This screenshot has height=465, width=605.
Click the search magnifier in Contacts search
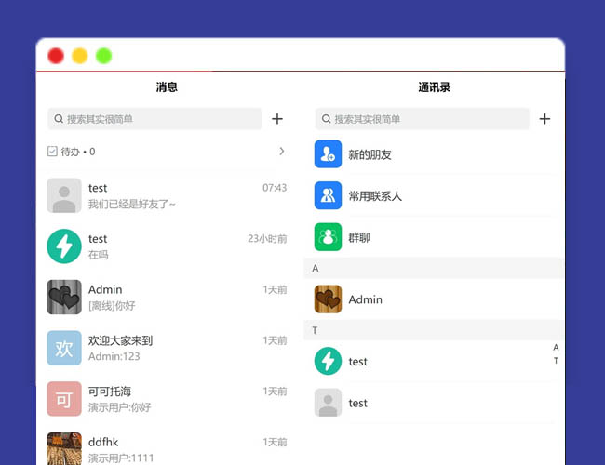[x=326, y=119]
